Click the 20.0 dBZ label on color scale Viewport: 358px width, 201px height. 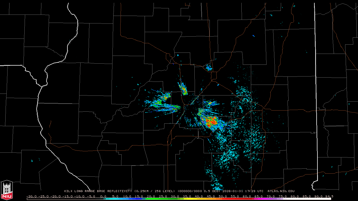coord(151,196)
